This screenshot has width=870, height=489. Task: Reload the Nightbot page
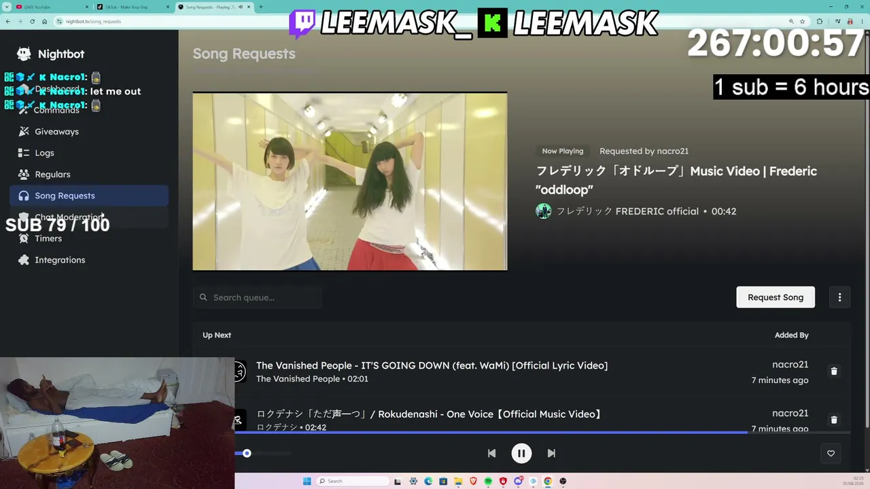tap(32, 21)
